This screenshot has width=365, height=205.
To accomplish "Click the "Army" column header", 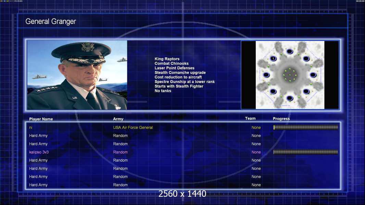I will click(x=118, y=119).
